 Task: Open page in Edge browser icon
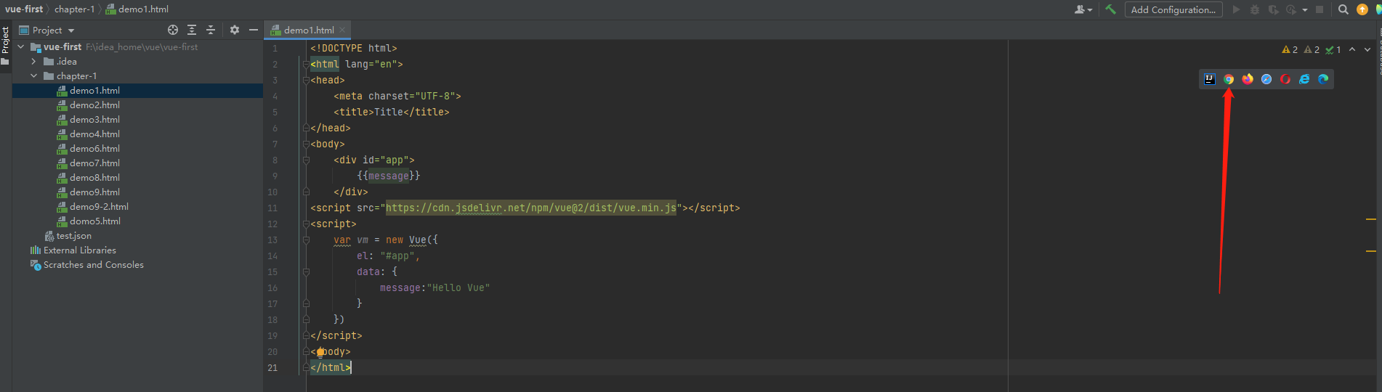pos(1323,79)
